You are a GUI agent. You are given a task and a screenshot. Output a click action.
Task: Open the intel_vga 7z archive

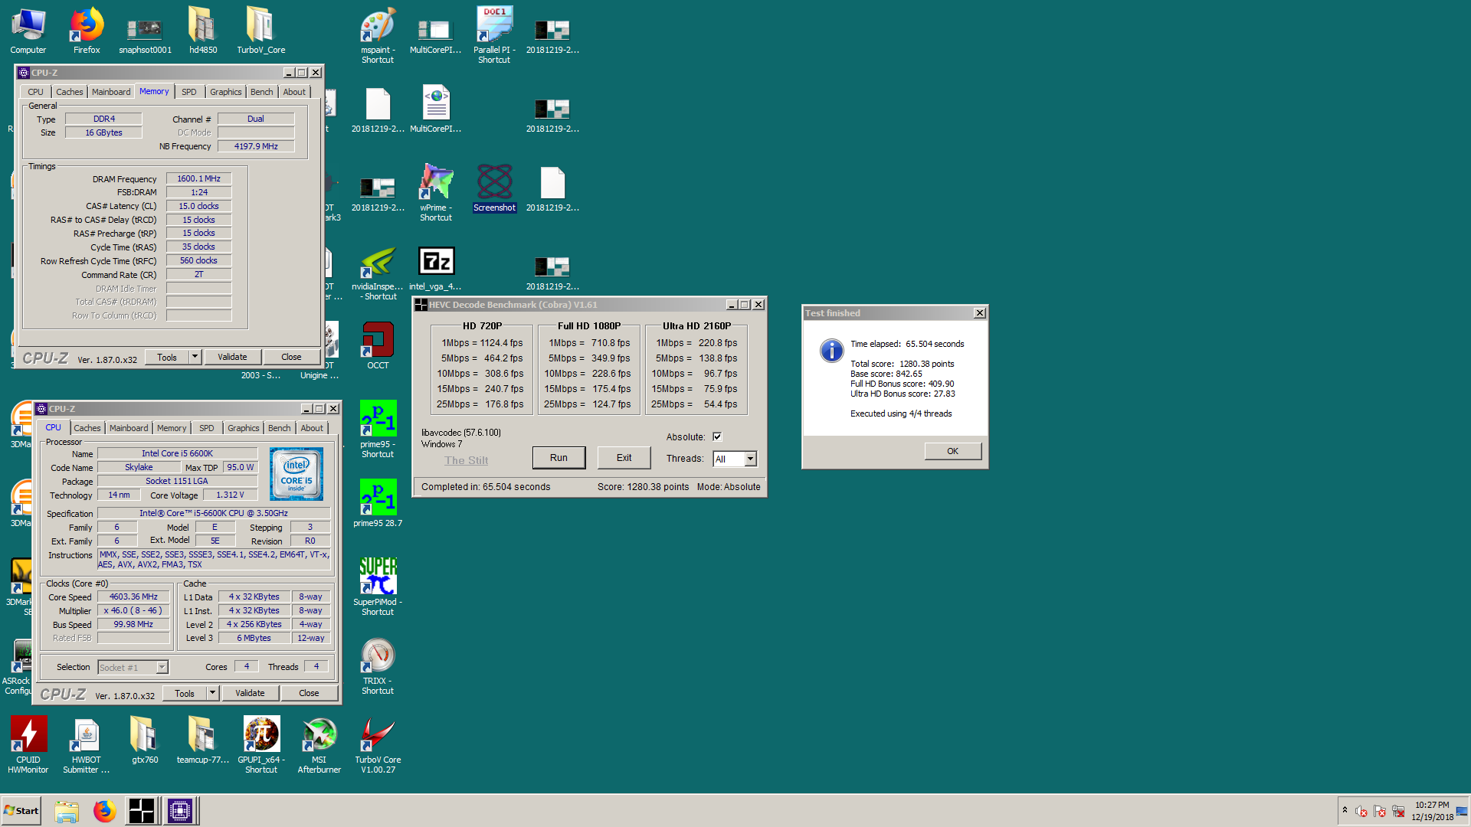(x=436, y=268)
